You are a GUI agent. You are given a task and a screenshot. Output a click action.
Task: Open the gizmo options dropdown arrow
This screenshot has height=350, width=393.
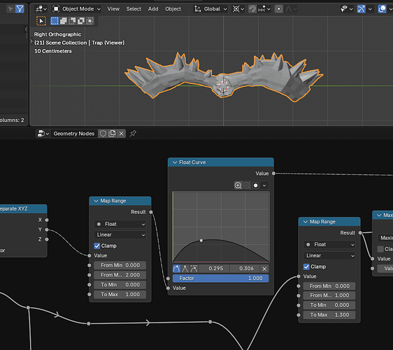coord(370,9)
